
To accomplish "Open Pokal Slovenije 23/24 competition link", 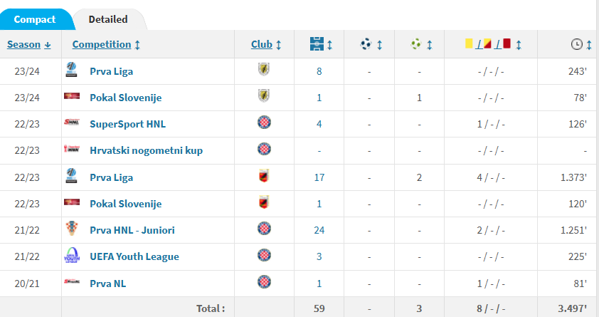I will coord(126,98).
